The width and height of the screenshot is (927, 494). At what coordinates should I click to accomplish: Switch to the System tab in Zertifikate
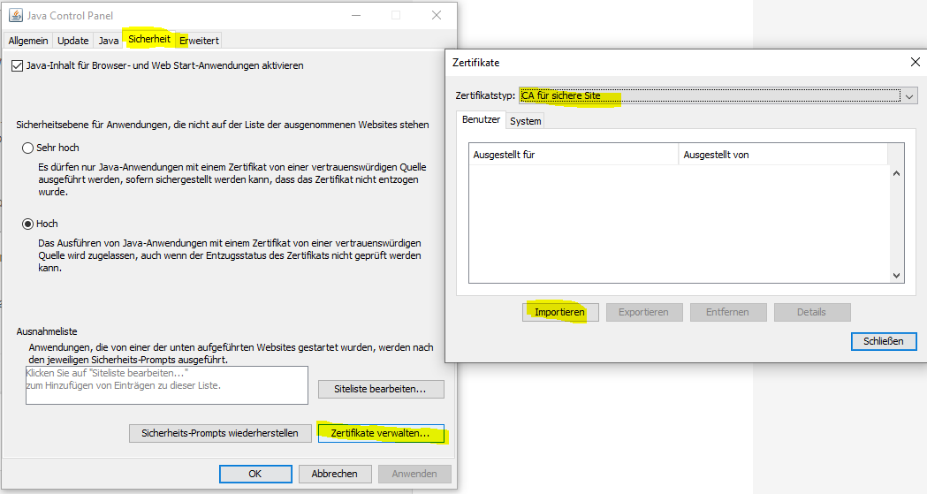(x=525, y=121)
